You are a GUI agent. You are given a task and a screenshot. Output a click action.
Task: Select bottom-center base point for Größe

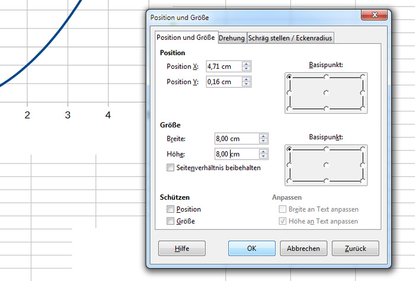pyautogui.click(x=326, y=181)
